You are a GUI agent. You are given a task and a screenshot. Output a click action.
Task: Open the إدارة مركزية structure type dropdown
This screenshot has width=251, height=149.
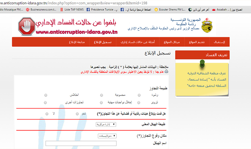pyautogui.click(x=106, y=124)
